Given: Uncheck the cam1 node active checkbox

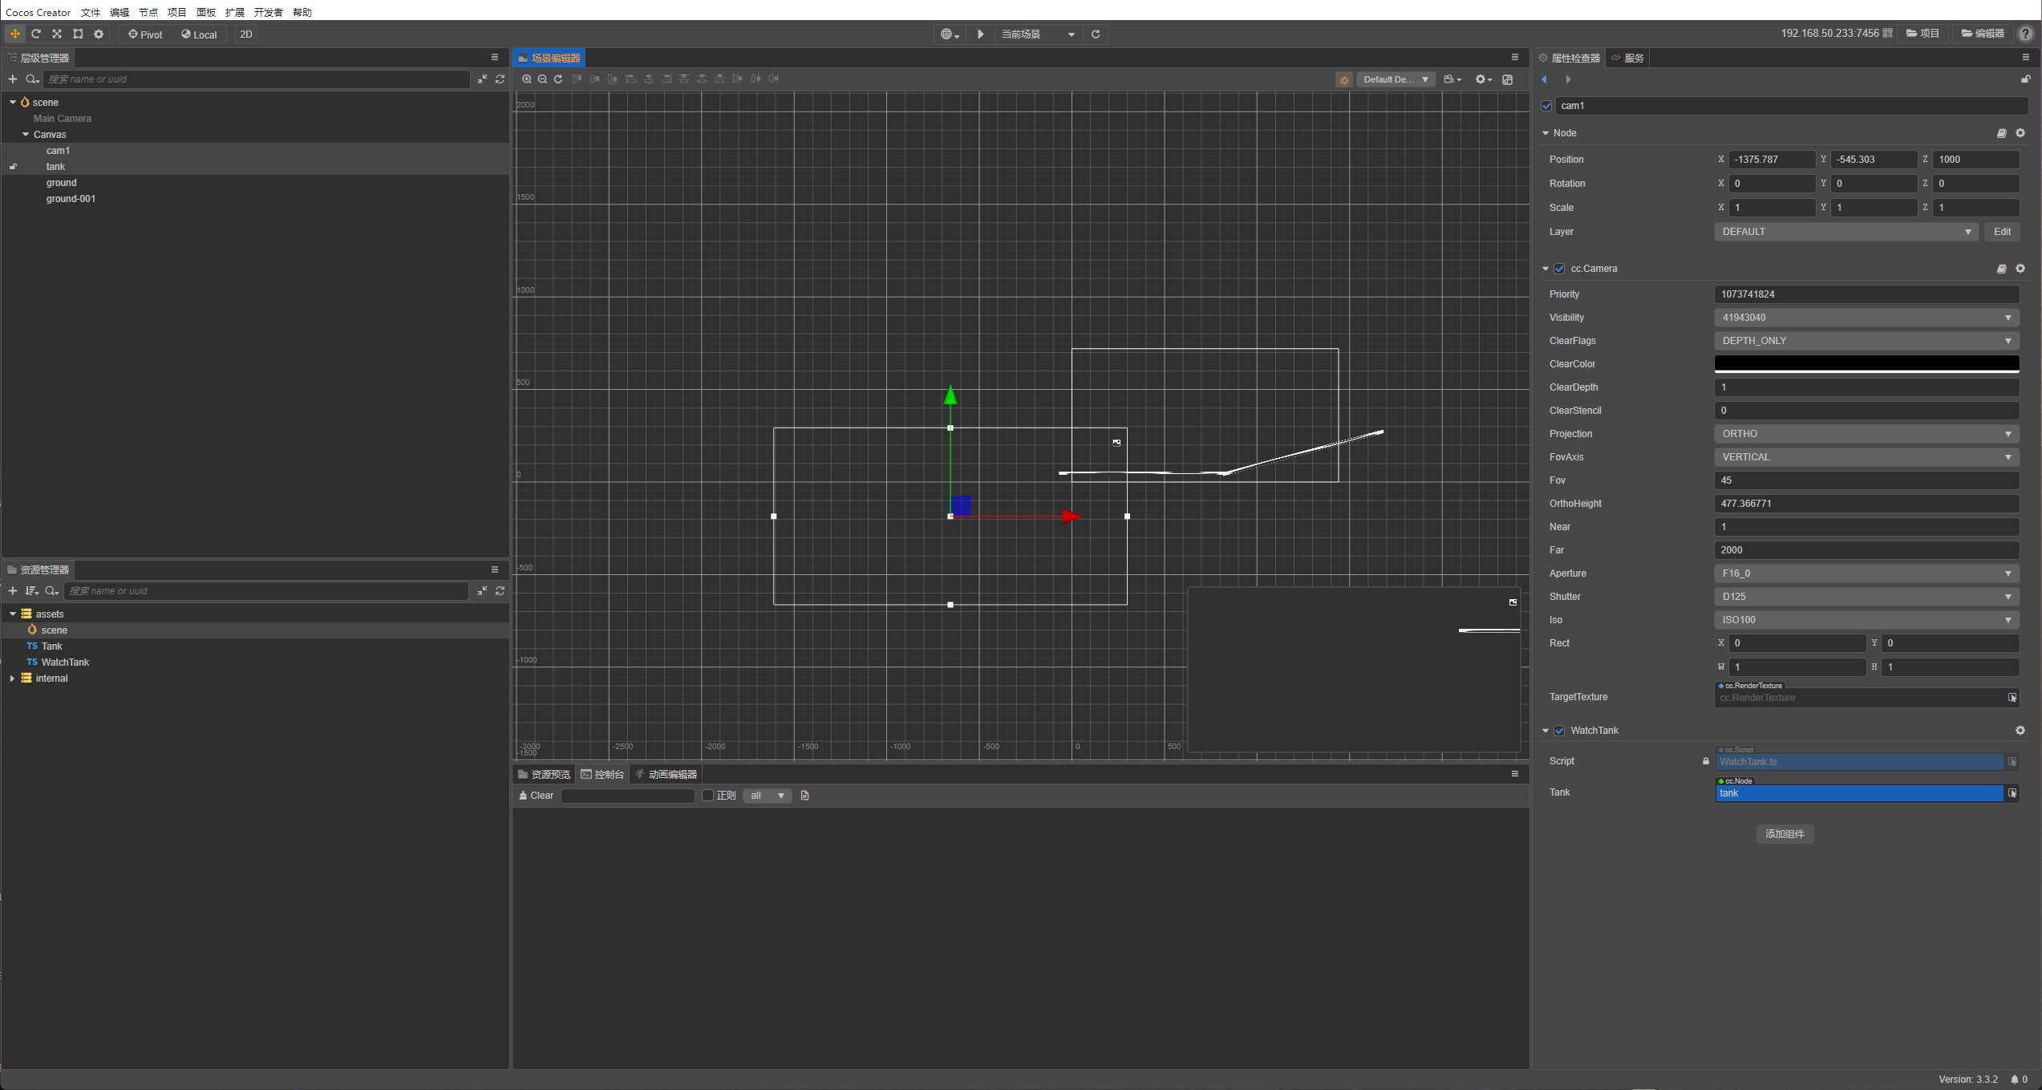Looking at the screenshot, I should pyautogui.click(x=1546, y=106).
